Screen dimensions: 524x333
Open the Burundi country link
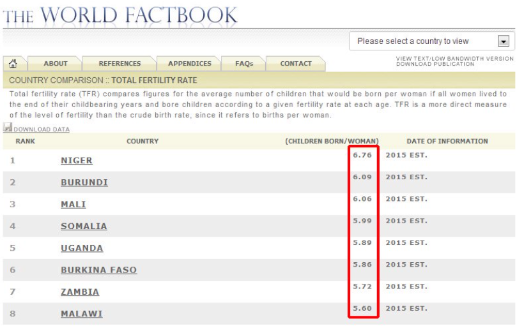pyautogui.click(x=84, y=182)
